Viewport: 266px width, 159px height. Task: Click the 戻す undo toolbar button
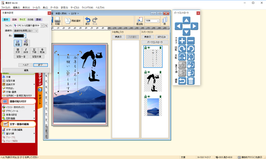click(88, 21)
